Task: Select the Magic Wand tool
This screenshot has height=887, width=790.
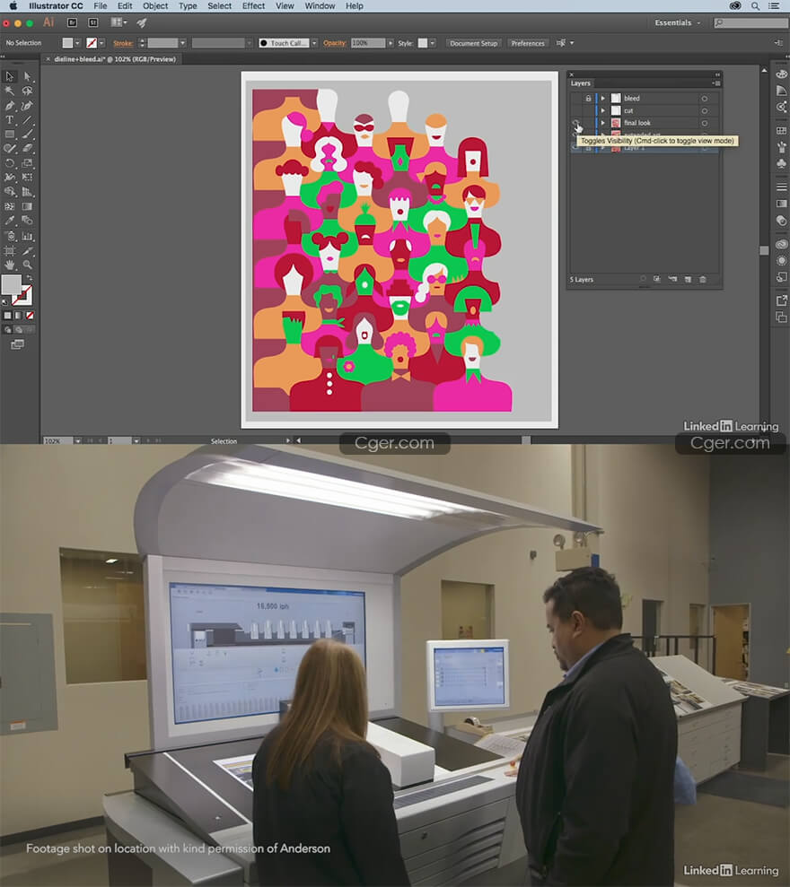Action: click(10, 91)
